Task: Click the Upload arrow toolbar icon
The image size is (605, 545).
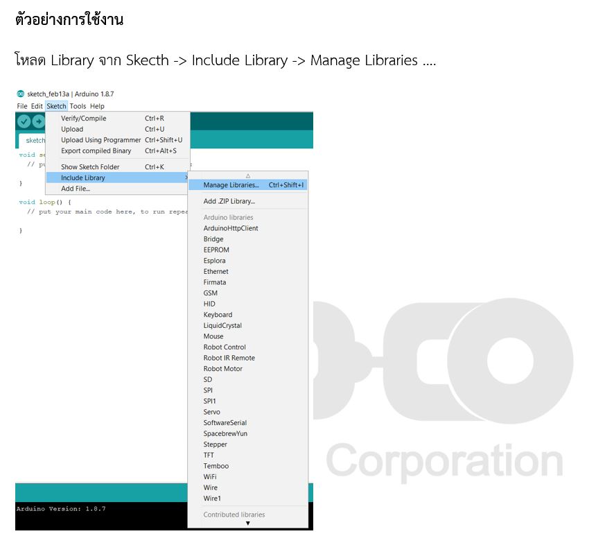Action: point(38,121)
